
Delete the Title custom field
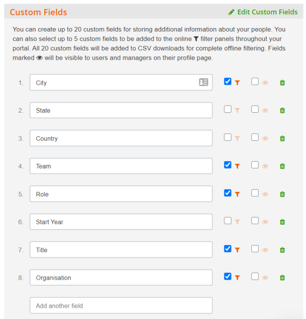coord(282,250)
